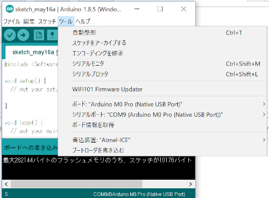Select ボード情報を取得 menu entry
The width and height of the screenshot is (269, 198).
click(x=162, y=125)
